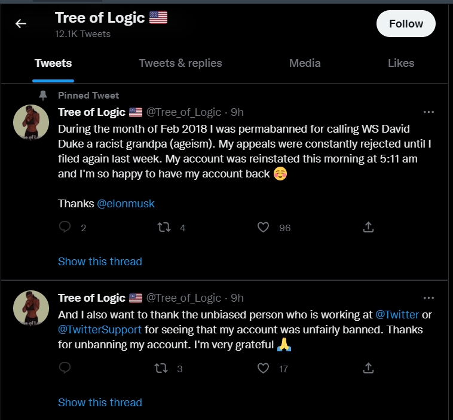Select the Tweets tab
The image size is (453, 420).
[x=53, y=63]
